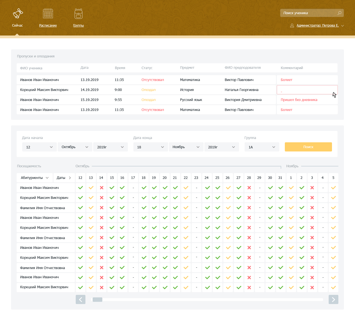Click teacher name Виктория Дмитриевна

[x=243, y=100]
